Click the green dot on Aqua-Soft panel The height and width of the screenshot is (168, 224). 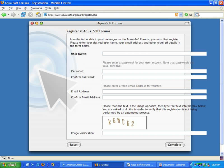pos(41,23)
